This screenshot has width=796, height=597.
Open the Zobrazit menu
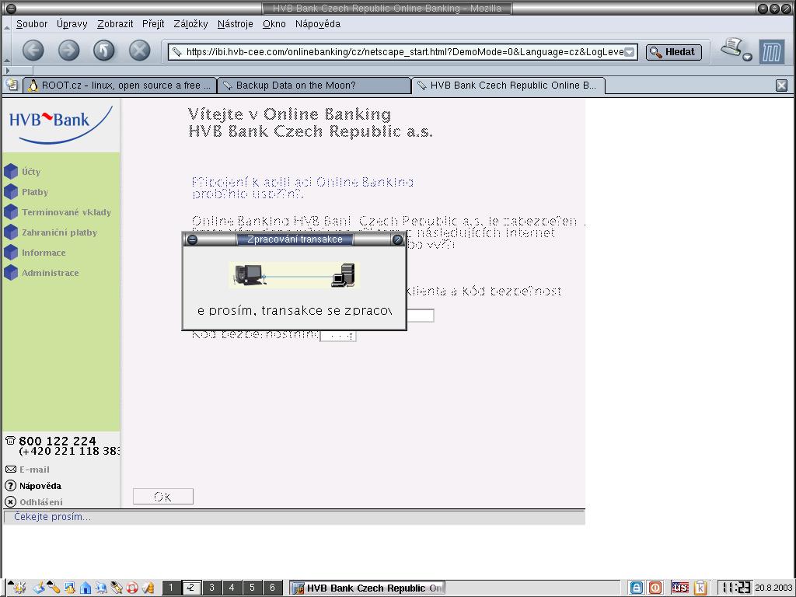pyautogui.click(x=115, y=24)
